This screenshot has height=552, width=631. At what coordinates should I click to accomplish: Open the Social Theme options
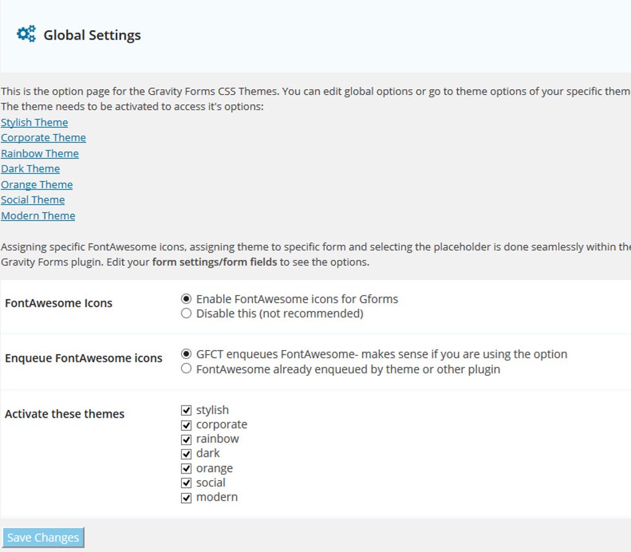click(x=32, y=199)
